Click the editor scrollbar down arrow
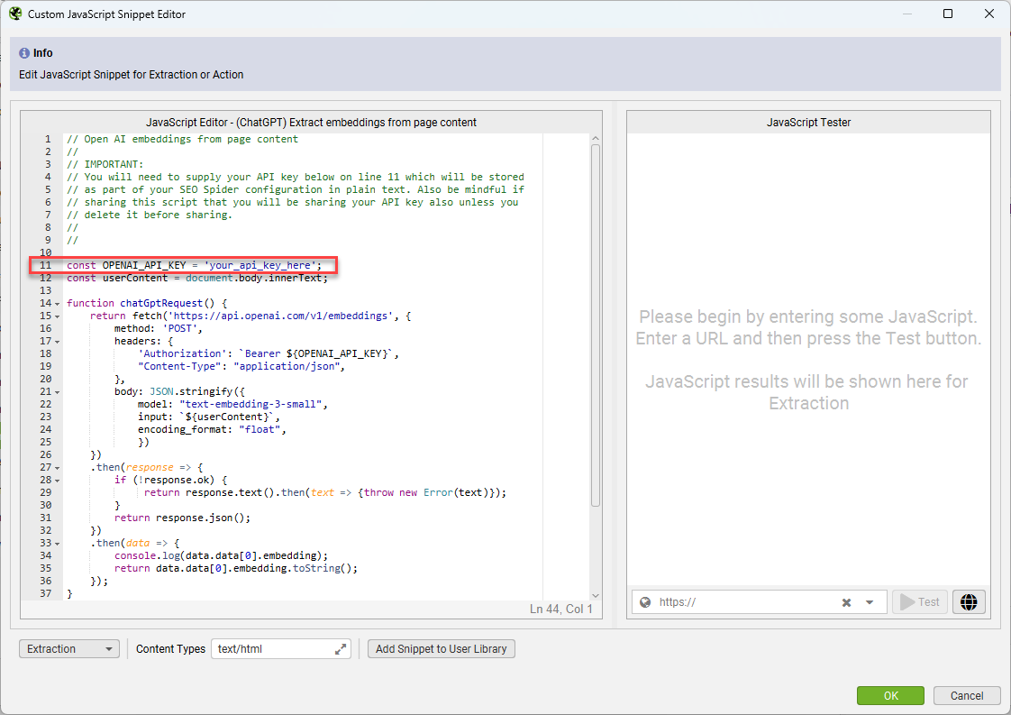Image resolution: width=1011 pixels, height=715 pixels. pos(595,594)
